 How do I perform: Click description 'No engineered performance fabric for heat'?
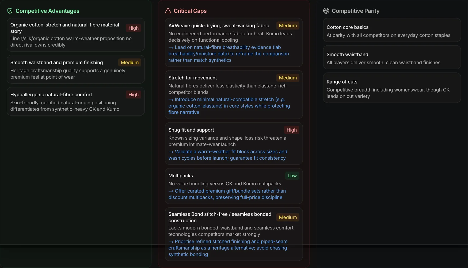point(230,37)
